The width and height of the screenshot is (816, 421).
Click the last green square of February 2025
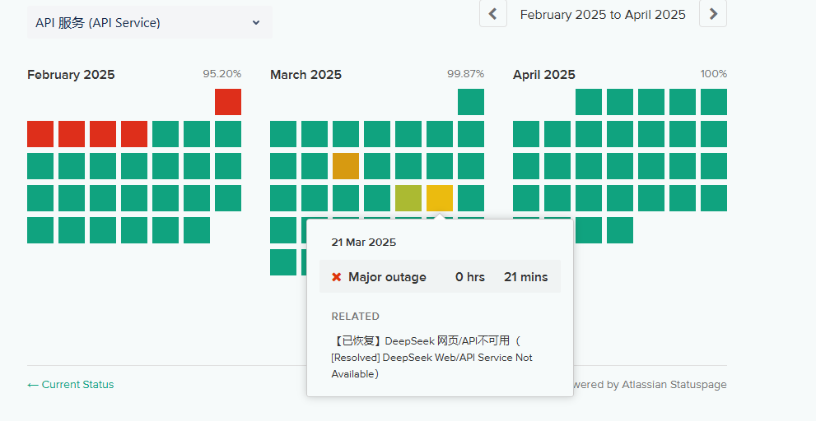(x=197, y=230)
